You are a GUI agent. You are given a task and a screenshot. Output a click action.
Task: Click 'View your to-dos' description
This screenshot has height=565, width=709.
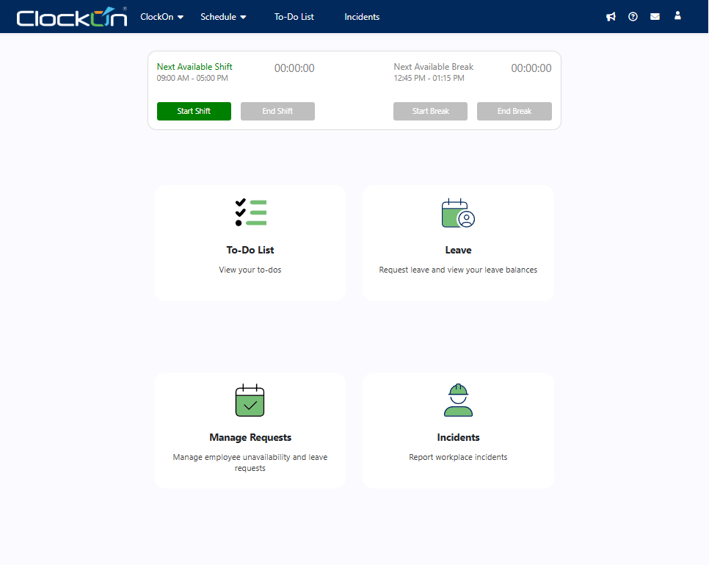point(250,270)
